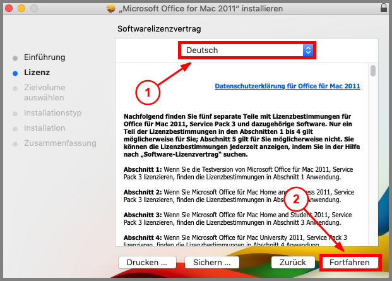Click the Abschnitt 3: paragraph label
The width and height of the screenshot is (392, 281).
point(143,215)
